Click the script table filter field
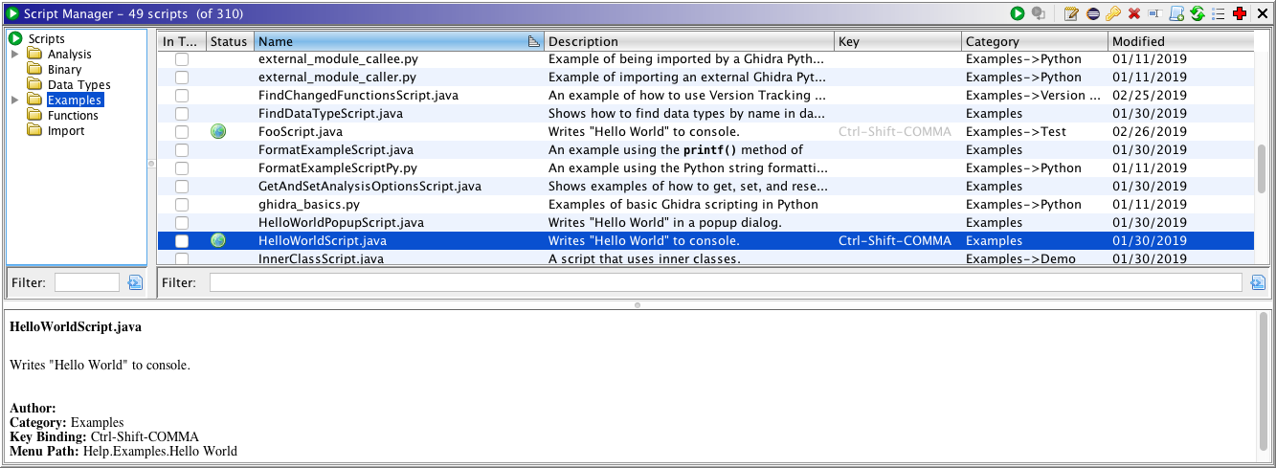The image size is (1276, 468). tap(728, 282)
